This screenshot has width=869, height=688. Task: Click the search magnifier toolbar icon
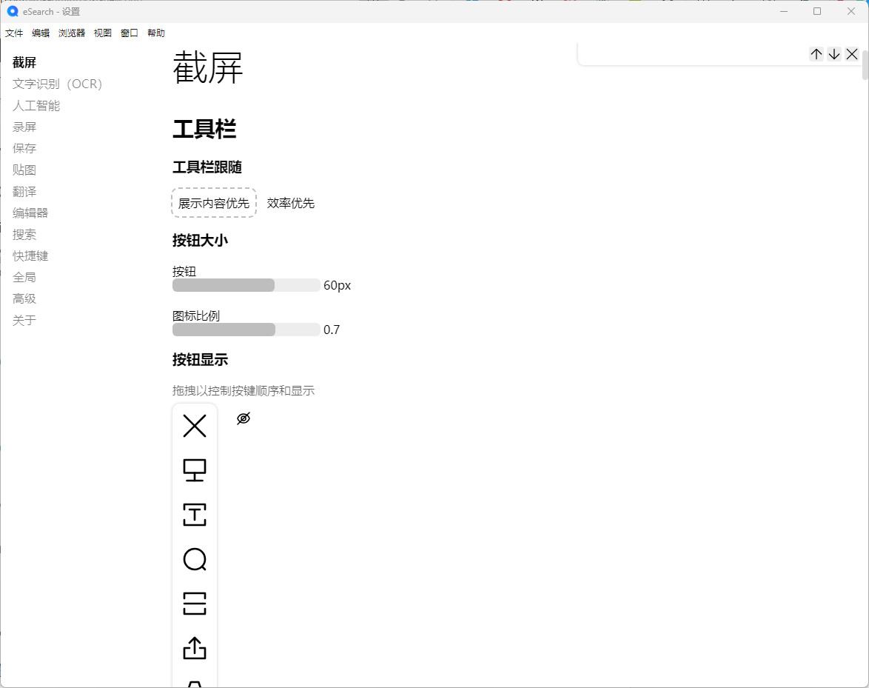195,559
